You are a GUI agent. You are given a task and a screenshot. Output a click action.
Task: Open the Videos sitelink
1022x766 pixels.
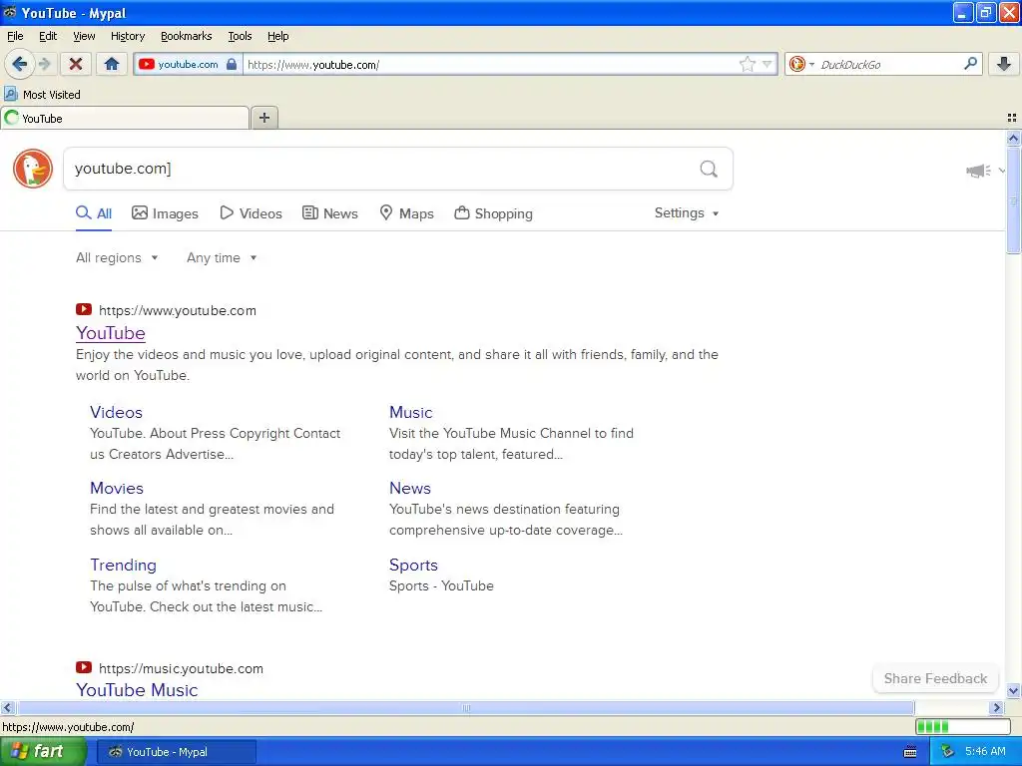(116, 412)
